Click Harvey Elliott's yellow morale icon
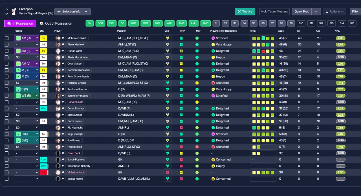Image resolution: width=361 pixels, height=196 pixels. click(x=197, y=102)
